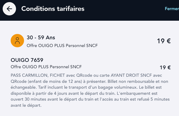Click the 'QRcode (enfant de moins de 12 ans)' text
Viewport: 179px width, 116px height.
tap(47, 81)
